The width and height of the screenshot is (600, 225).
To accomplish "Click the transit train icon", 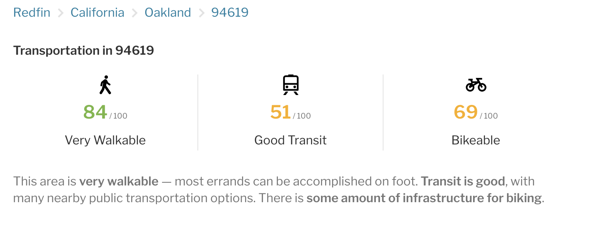I will click(291, 84).
